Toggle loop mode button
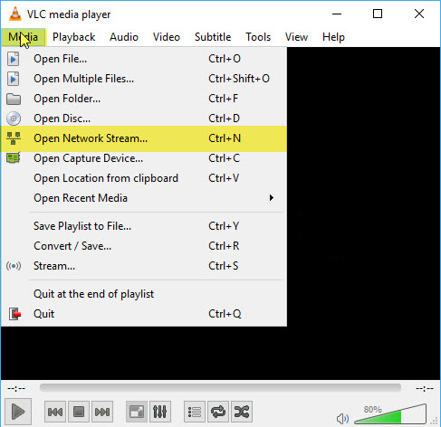Screen dimensions: 441x427 pyautogui.click(x=218, y=412)
